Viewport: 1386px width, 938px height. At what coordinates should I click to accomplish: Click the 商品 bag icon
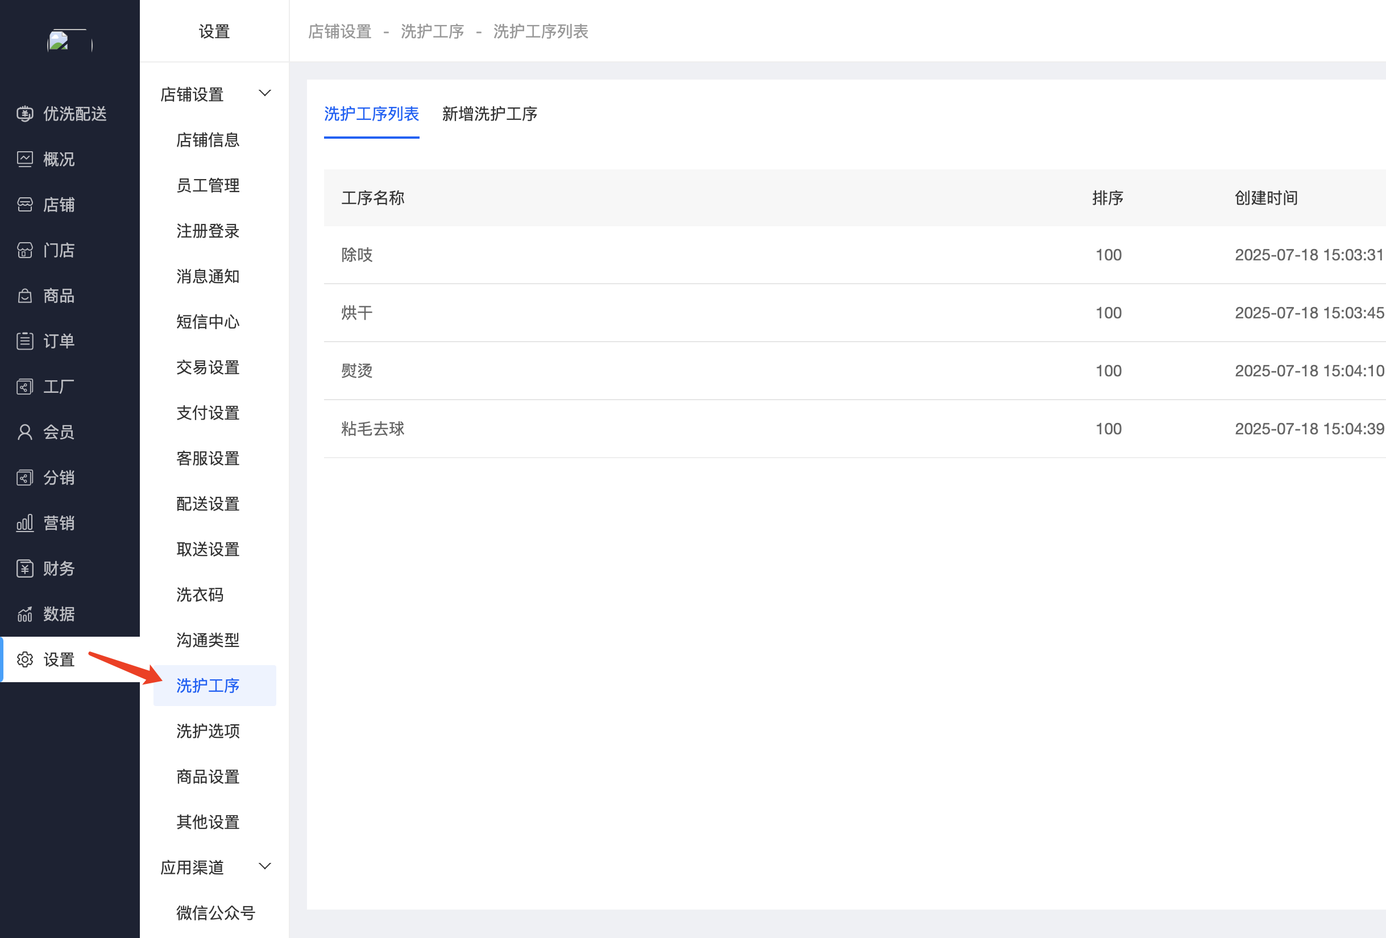(24, 296)
